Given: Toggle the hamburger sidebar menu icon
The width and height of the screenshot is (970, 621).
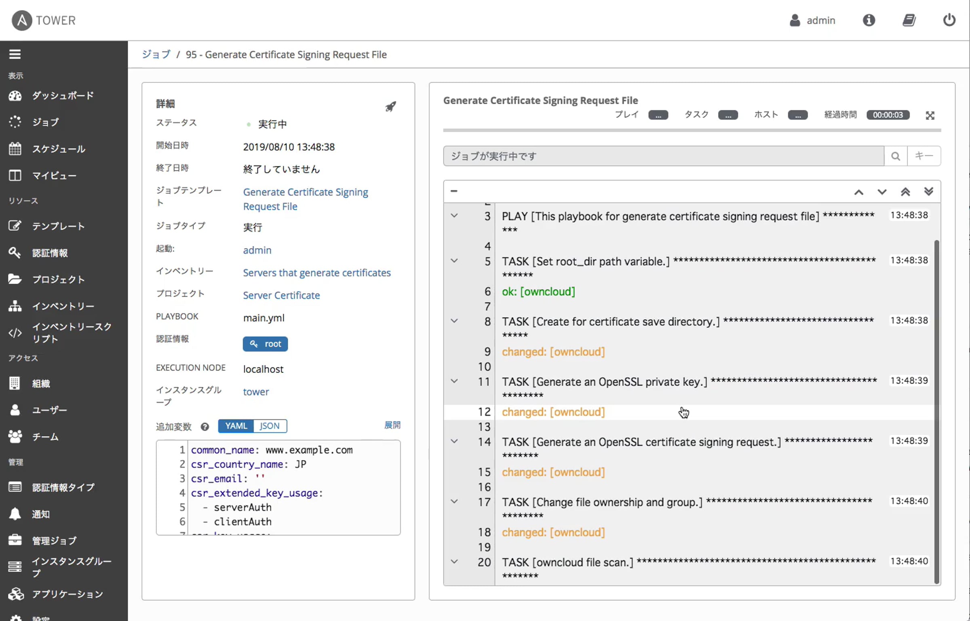Looking at the screenshot, I should (x=15, y=54).
